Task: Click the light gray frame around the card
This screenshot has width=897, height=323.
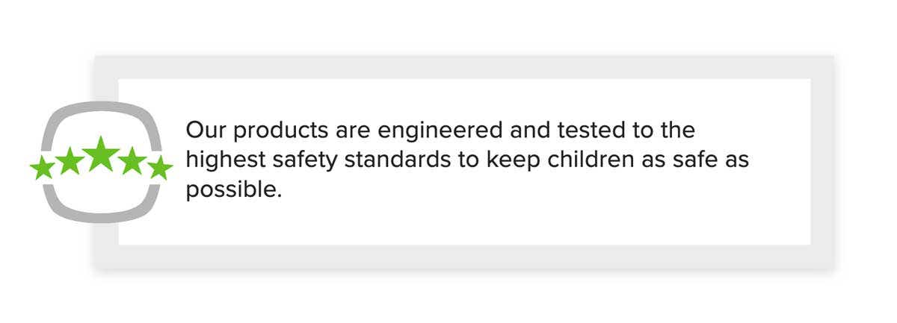Action: [463, 67]
